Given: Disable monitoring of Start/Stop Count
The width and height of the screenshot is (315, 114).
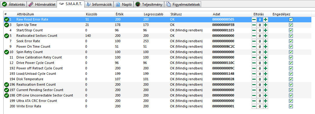Looking at the screenshot, I should point(291,30).
